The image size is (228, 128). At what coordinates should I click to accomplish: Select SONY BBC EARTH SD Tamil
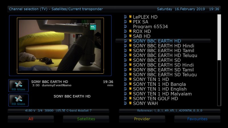click(x=163, y=70)
